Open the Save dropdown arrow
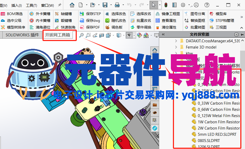The image size is (245, 149). 111,5
